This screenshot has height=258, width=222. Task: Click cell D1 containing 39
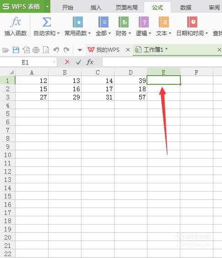130,81
